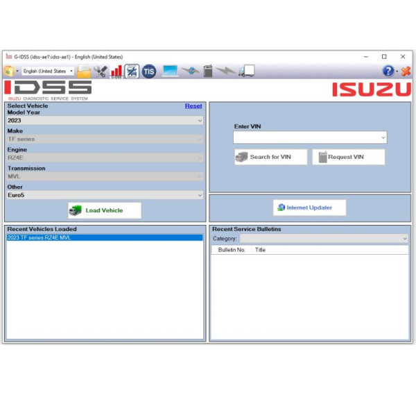The width and height of the screenshot is (416, 395).
Task: Open the yellow folder icon in toolbar
Action: (84, 71)
